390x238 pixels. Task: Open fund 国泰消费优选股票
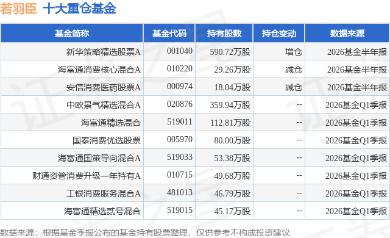pyautogui.click(x=107, y=140)
